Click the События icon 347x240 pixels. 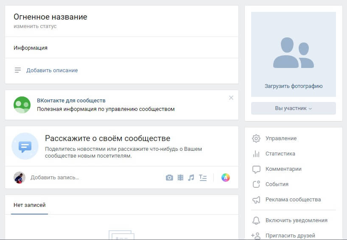tap(256, 184)
